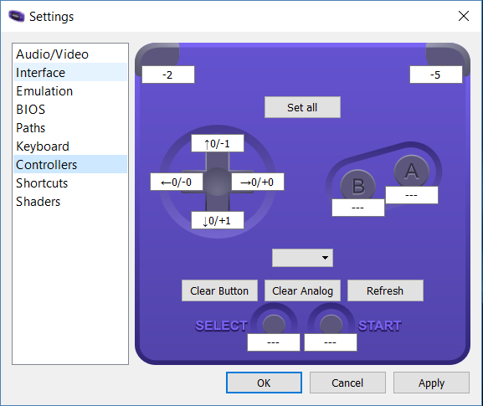This screenshot has height=406, width=483.
Task: Click the START binding field
Action: click(x=331, y=342)
